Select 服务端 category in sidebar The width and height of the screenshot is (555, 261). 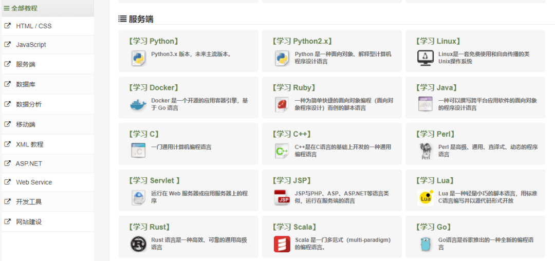48,64
